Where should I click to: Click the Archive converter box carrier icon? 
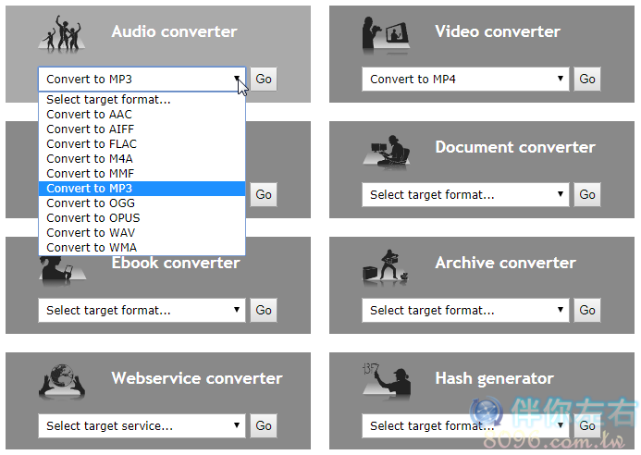(x=386, y=266)
